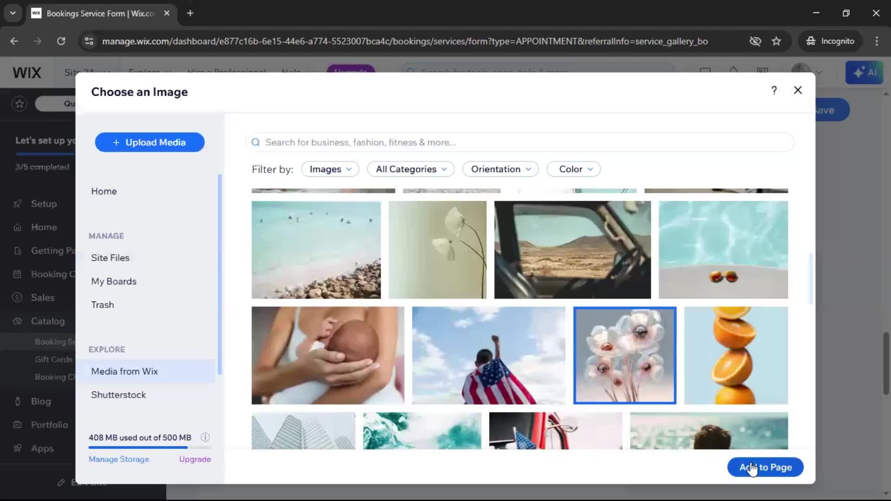Click the site information icon in address bar
The height and width of the screenshot is (501, 891).
[89, 41]
